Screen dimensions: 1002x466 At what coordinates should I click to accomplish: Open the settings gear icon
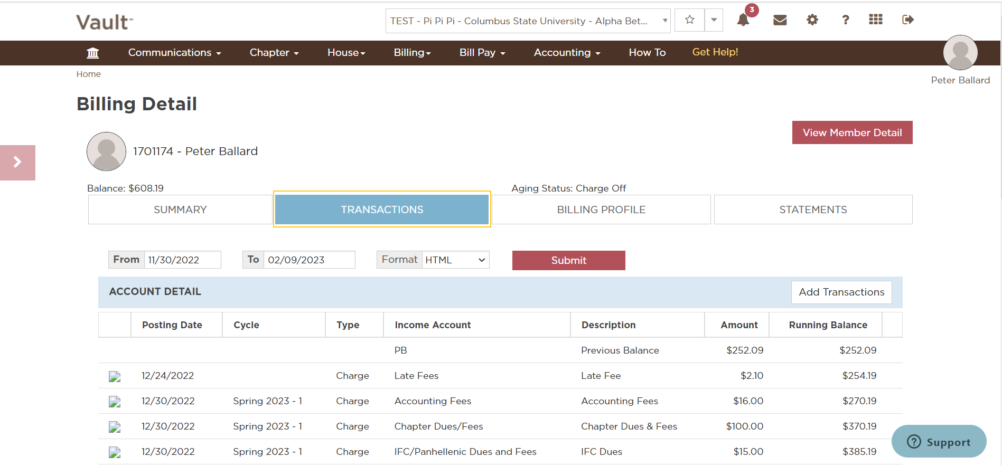(x=812, y=20)
